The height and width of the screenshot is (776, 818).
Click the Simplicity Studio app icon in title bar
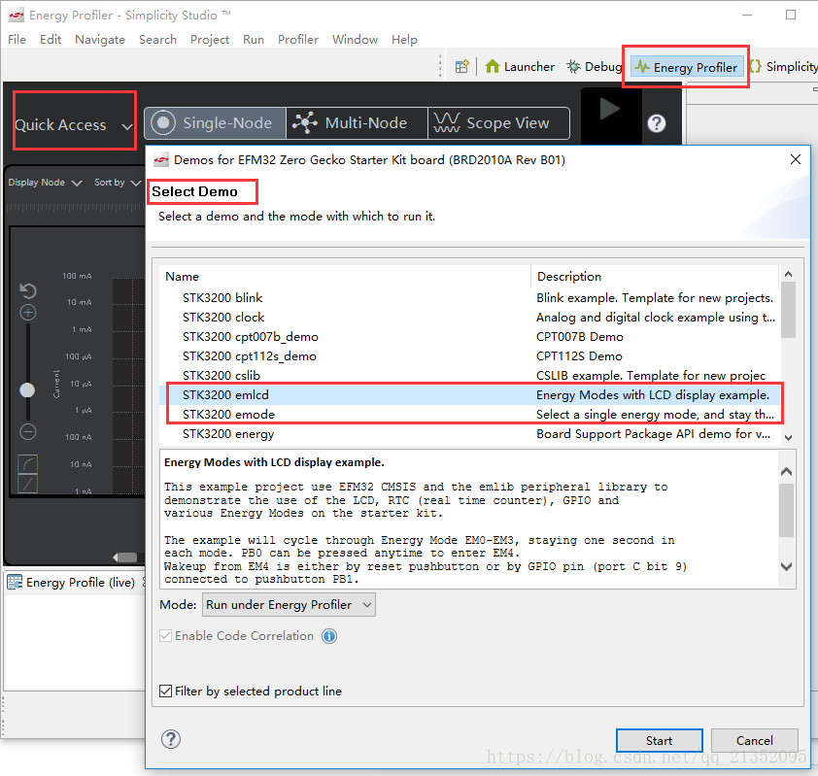(x=17, y=15)
